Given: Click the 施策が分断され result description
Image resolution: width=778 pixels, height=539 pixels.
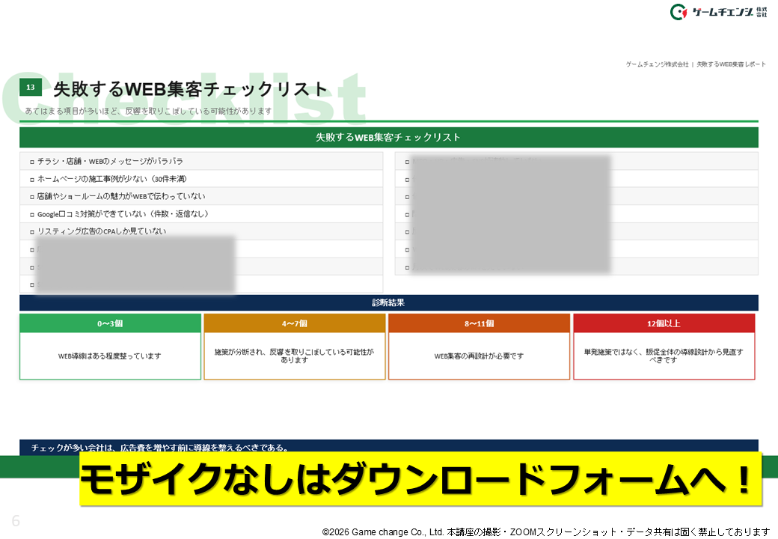Looking at the screenshot, I should [x=294, y=356].
